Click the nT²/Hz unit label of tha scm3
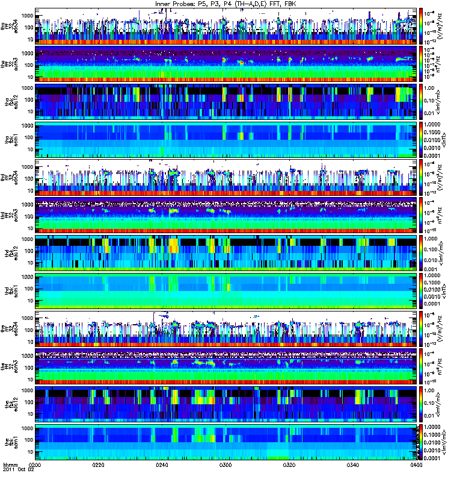 (440, 64)
